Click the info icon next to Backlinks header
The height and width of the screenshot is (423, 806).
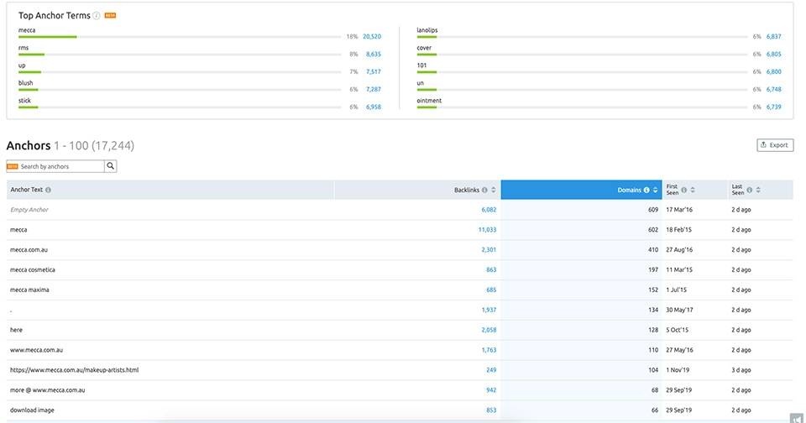[x=484, y=191]
